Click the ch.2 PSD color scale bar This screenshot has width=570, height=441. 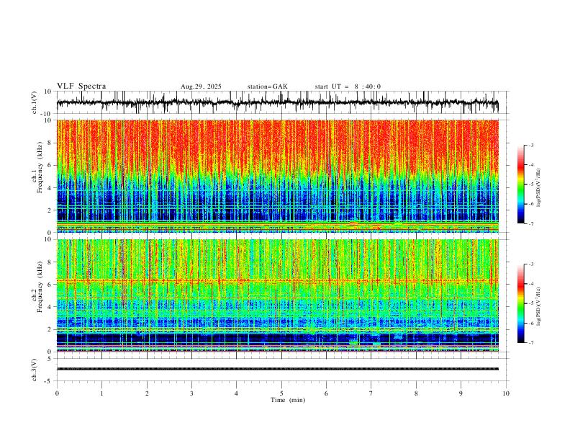520,303
